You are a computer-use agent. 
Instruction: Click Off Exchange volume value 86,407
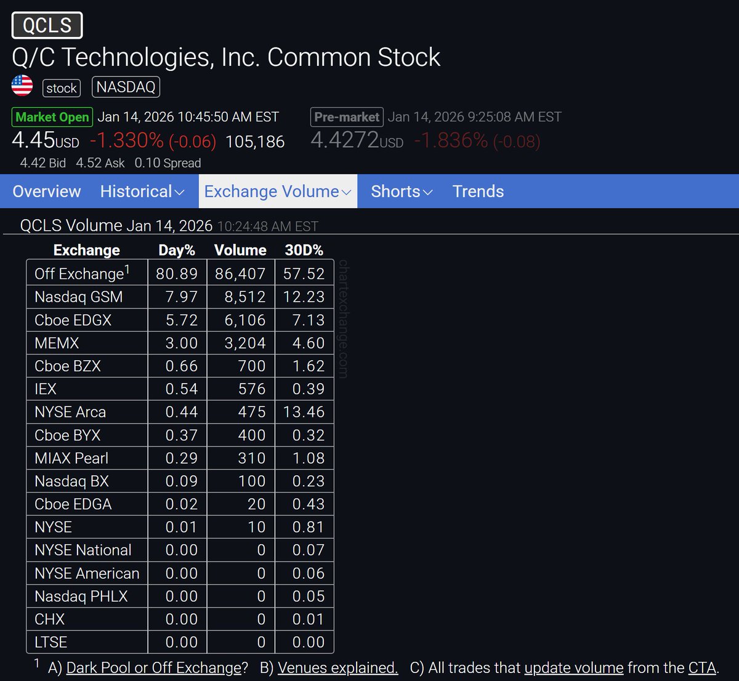(x=240, y=274)
